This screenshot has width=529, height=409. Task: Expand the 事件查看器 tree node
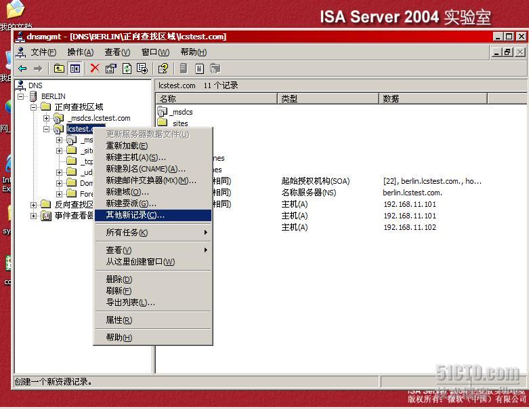pyautogui.click(x=33, y=216)
